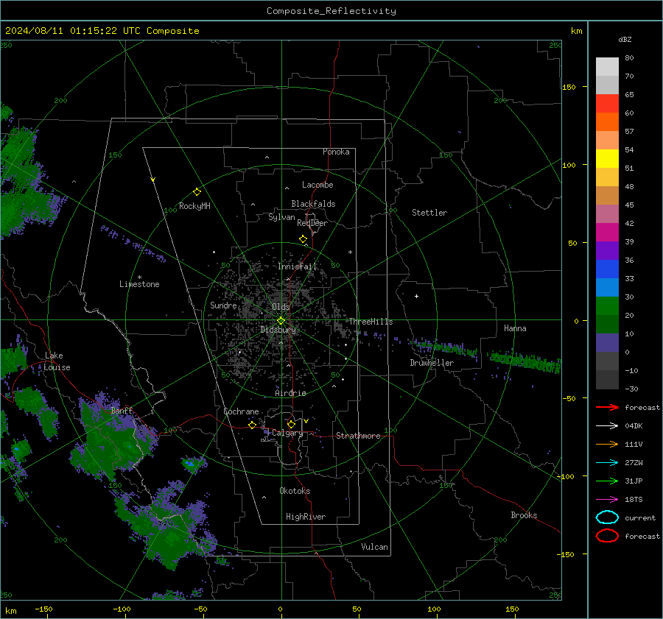Click the red forecast ellipse legend icon
This screenshot has height=619, width=663.
pos(607,536)
